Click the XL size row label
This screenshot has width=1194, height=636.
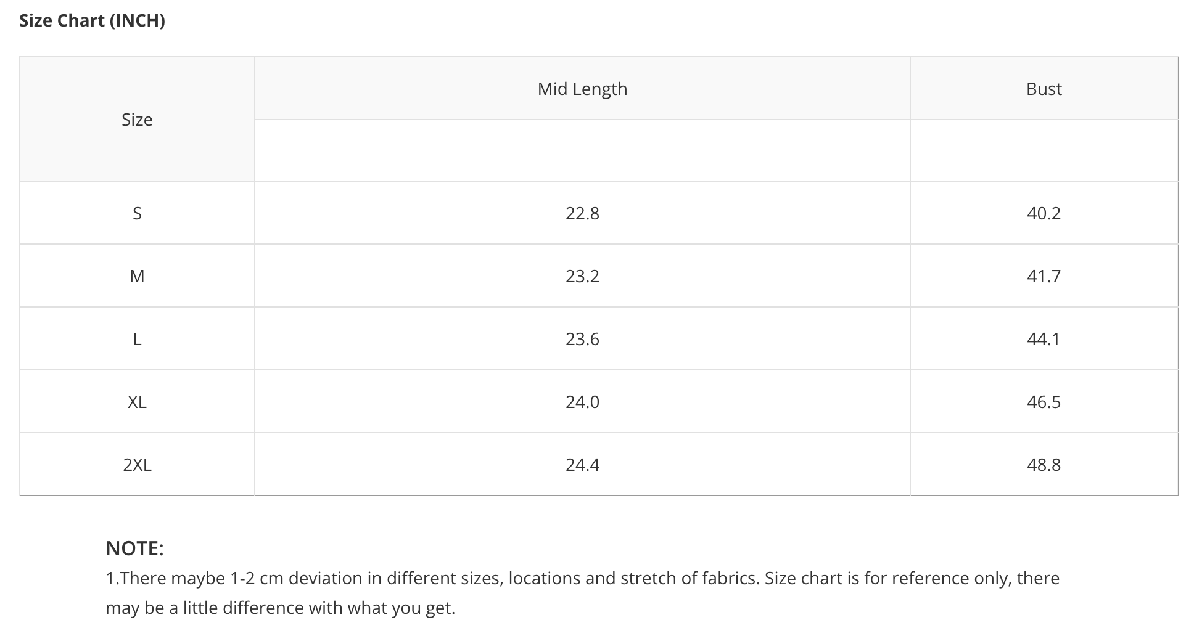pos(137,402)
